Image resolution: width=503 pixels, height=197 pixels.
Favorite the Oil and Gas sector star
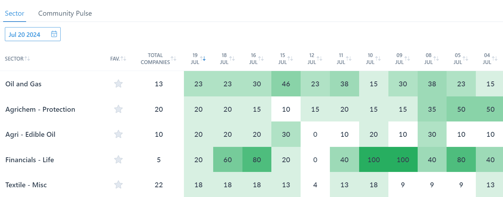click(x=118, y=84)
